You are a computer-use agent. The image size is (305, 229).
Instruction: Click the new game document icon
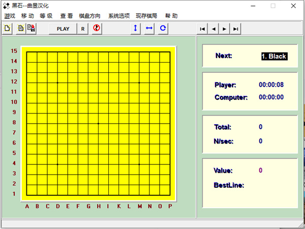7,28
